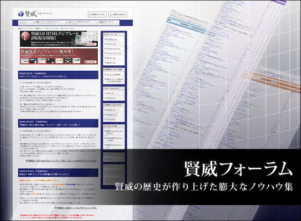Open the 雑談フォーラム sidebar link
The height and width of the screenshot is (221, 301).
coord(111,62)
